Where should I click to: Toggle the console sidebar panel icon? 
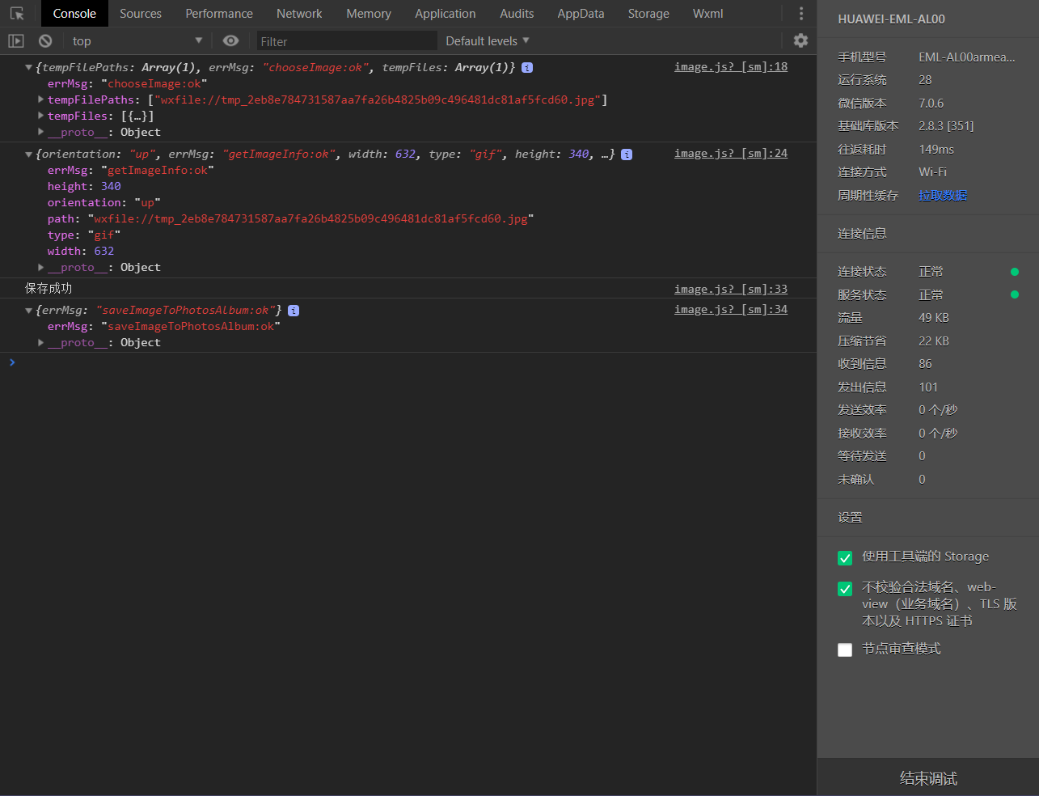coord(16,40)
